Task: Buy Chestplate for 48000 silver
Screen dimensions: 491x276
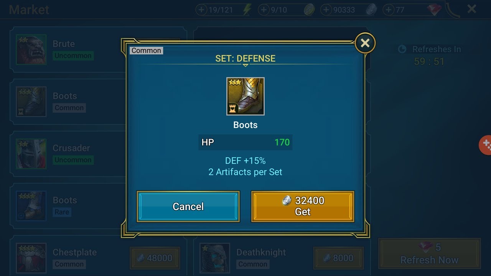Action: 155,258
